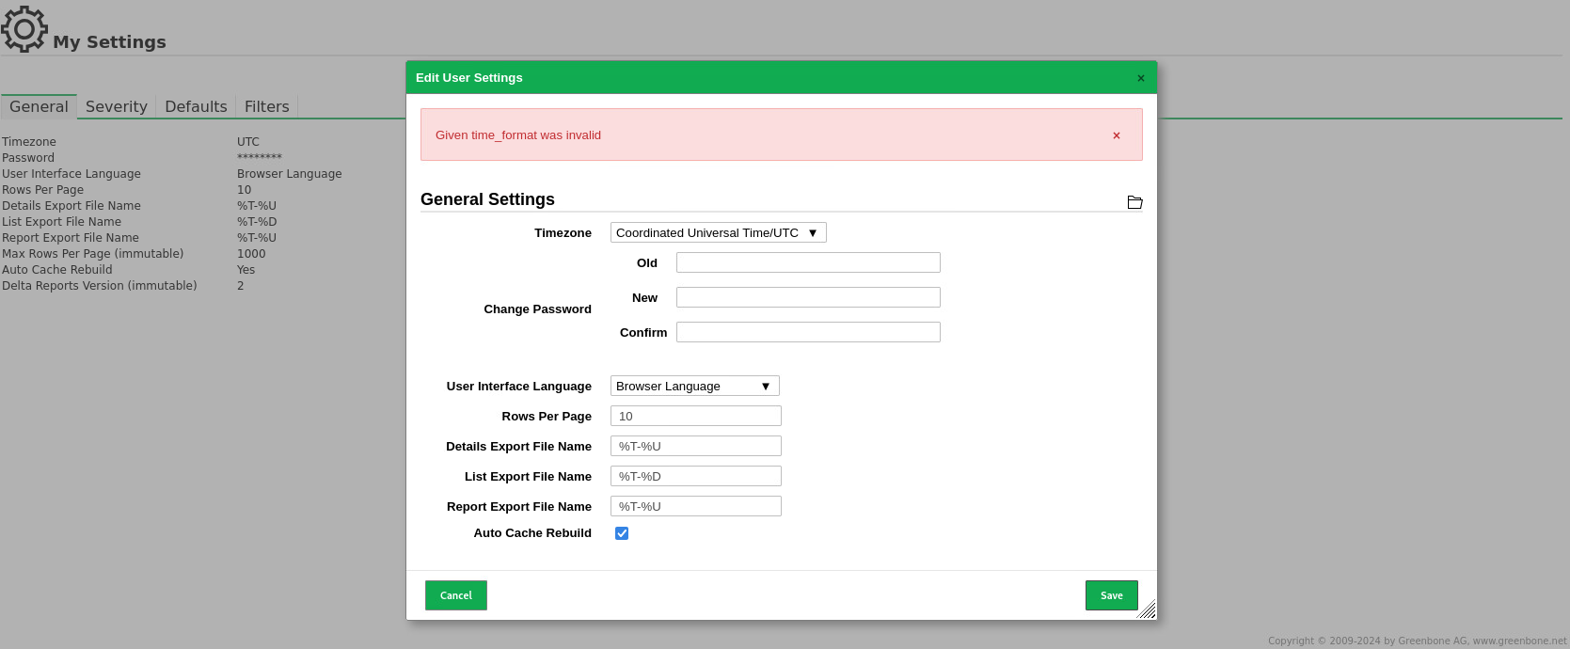Expand the User Interface Language dropdown

[x=695, y=386]
